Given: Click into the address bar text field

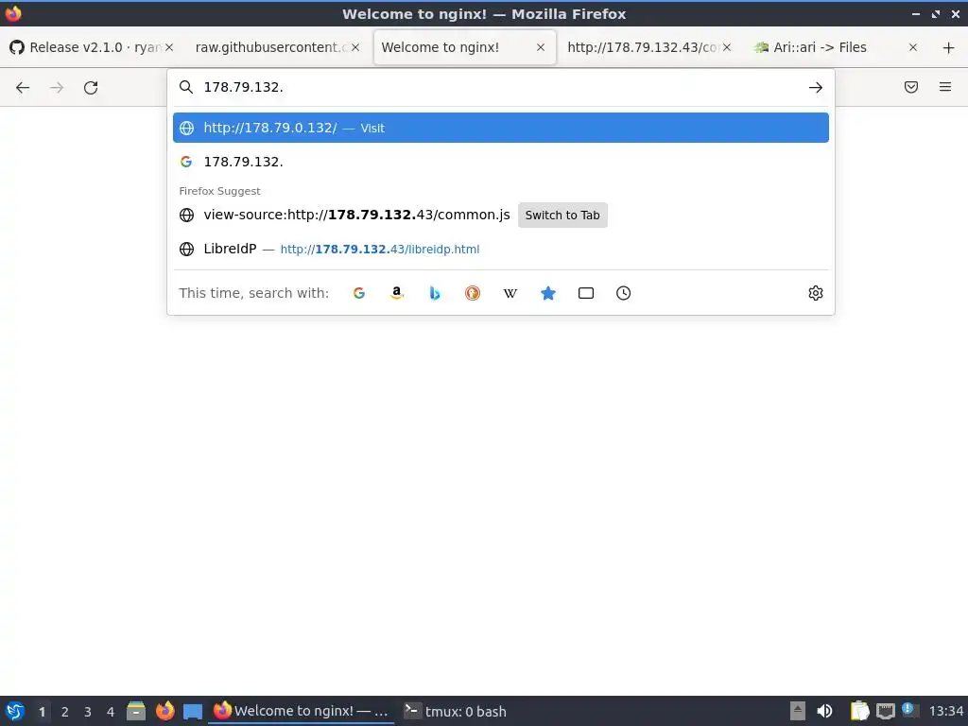Looking at the screenshot, I should (500, 87).
